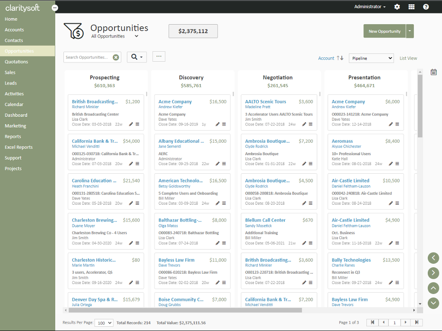Go to Leads in the sidebar
The width and height of the screenshot is (442, 331).
pyautogui.click(x=11, y=83)
